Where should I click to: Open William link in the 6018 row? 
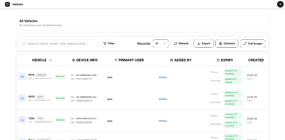163,77
